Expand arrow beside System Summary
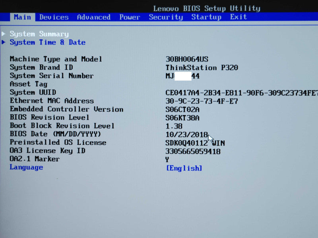Screen dimensions: 318x238 tap(4, 34)
